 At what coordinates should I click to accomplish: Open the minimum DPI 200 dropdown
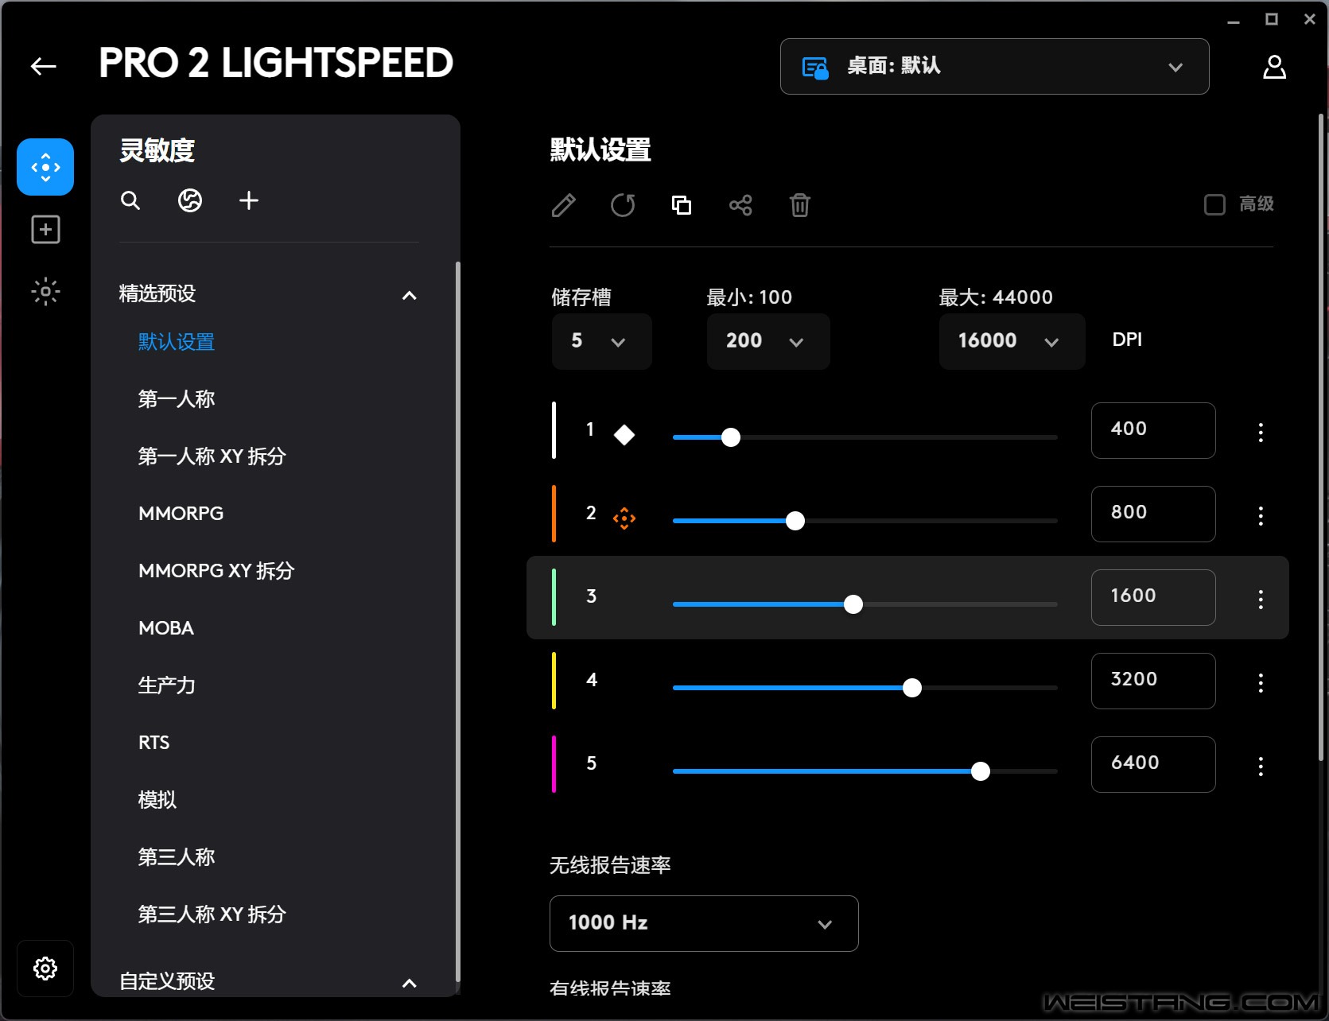click(767, 341)
